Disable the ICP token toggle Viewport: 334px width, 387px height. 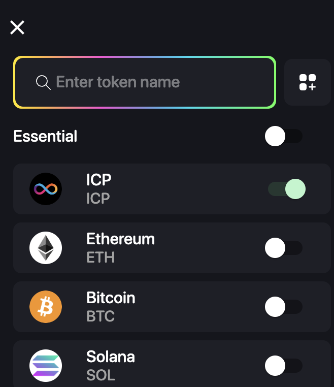287,189
